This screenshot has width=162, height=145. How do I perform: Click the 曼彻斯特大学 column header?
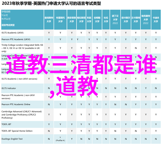(x=49, y=19)
